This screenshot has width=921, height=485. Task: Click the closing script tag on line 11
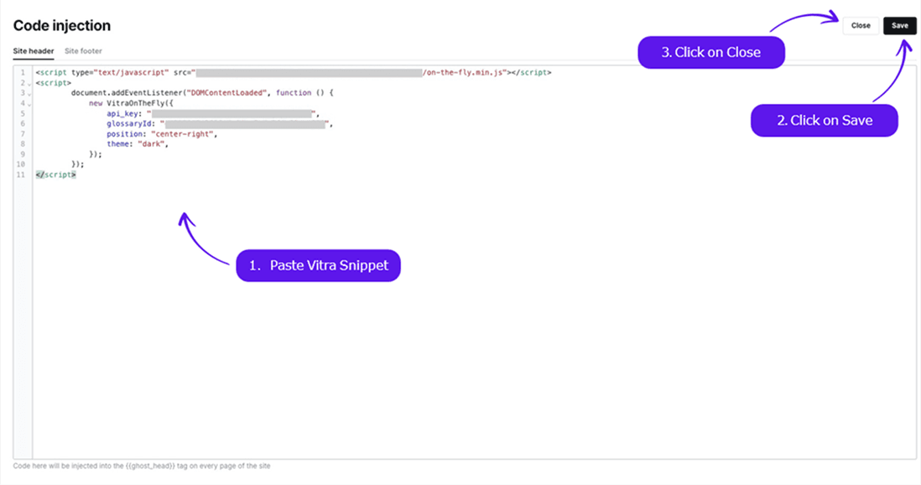click(56, 175)
